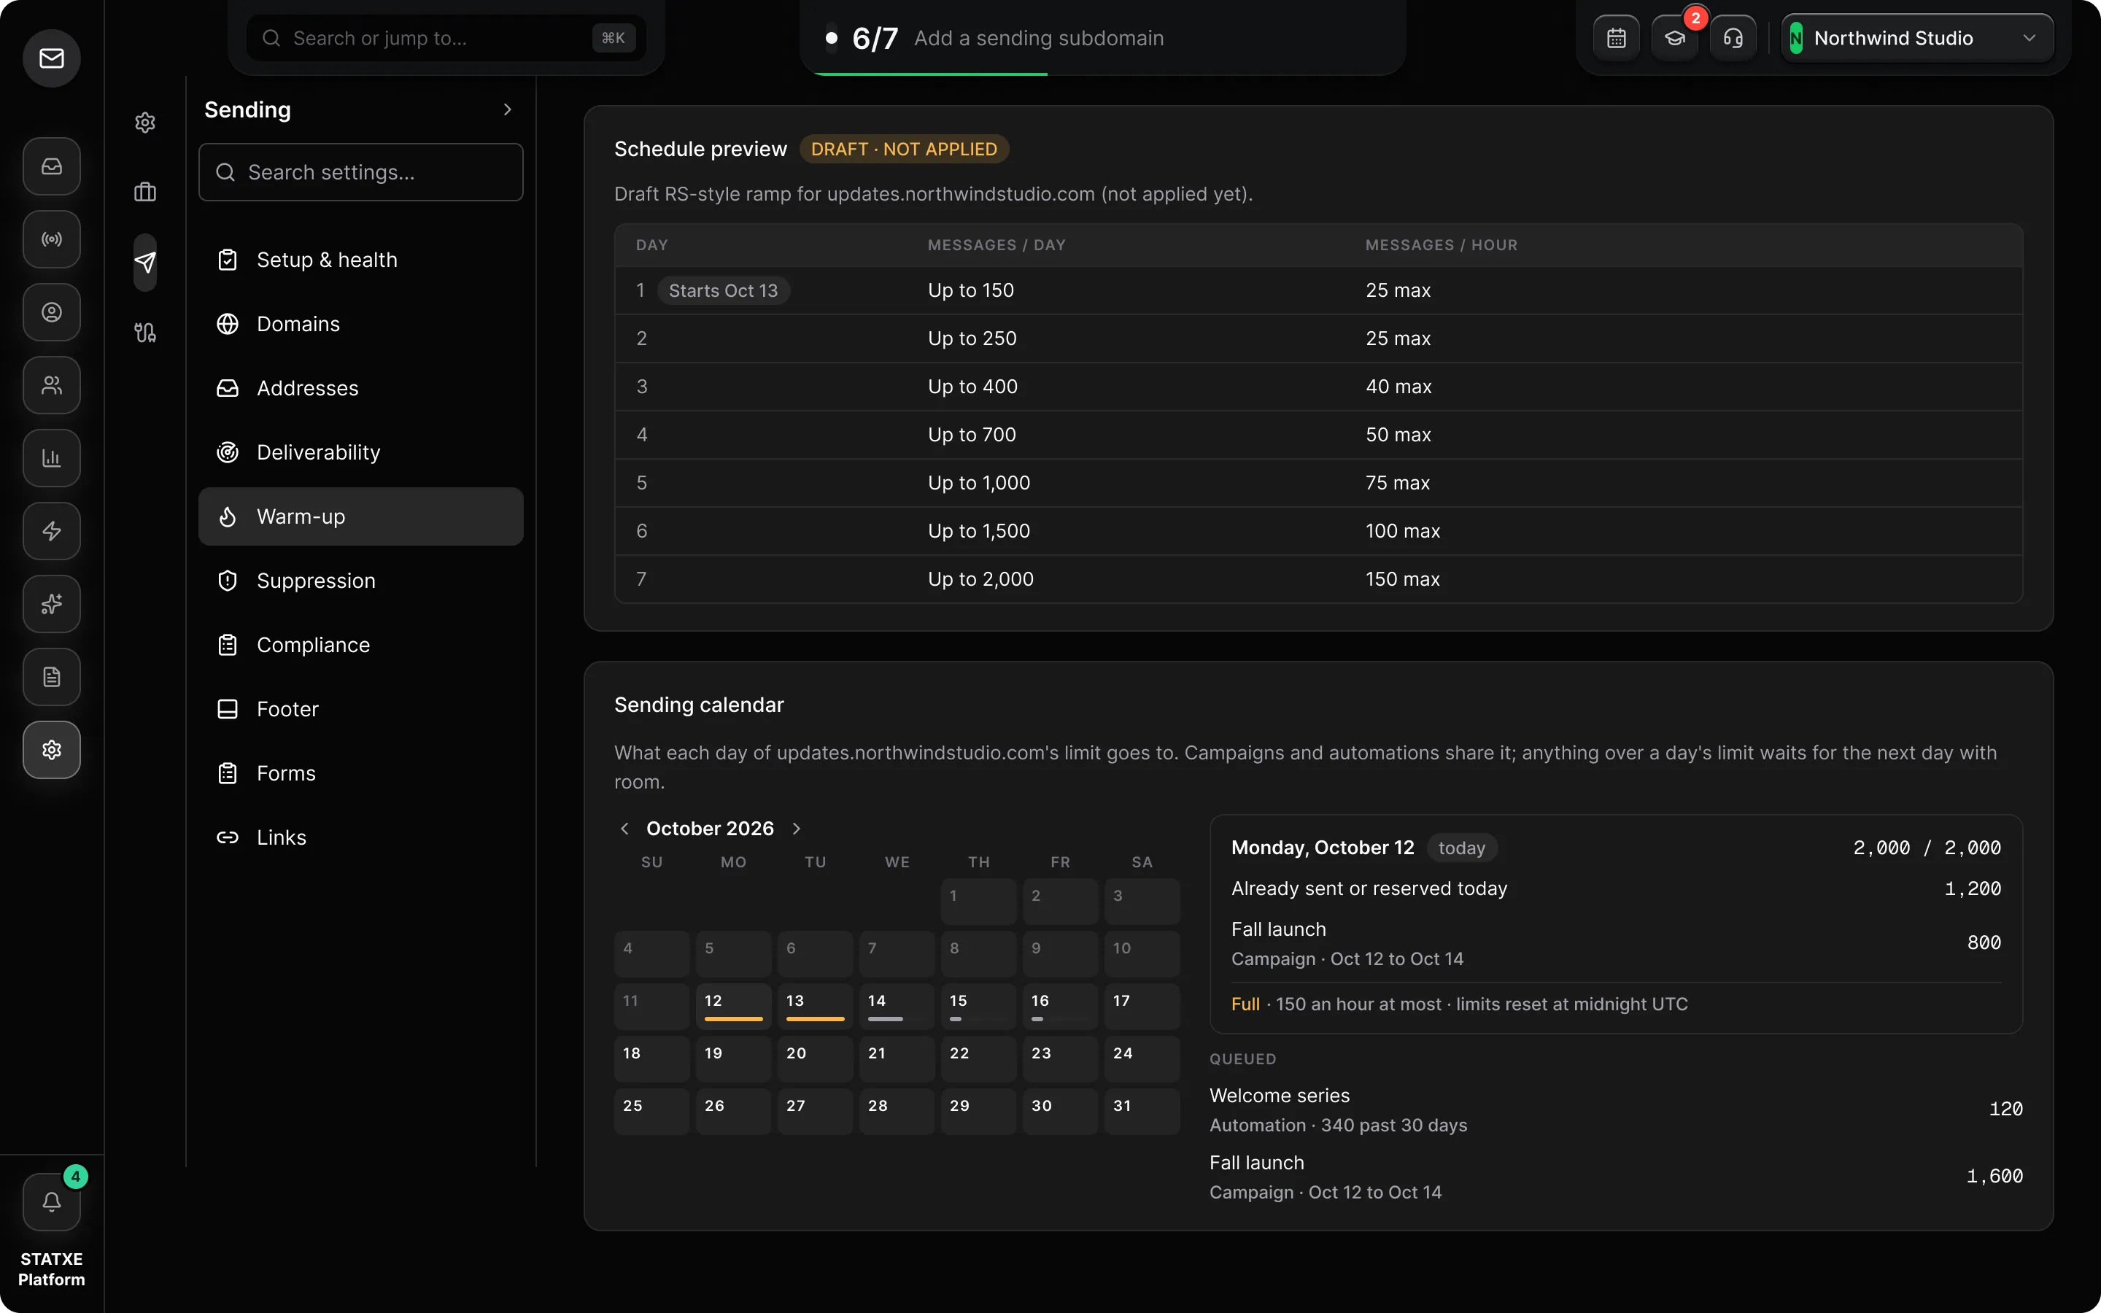Open Deliverability settings
This screenshot has height=1313, width=2101.
tap(360, 452)
